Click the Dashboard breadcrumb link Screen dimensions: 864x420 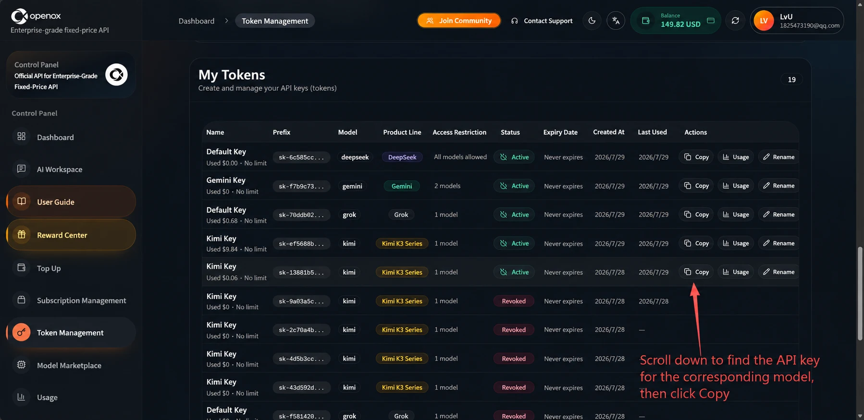197,21
